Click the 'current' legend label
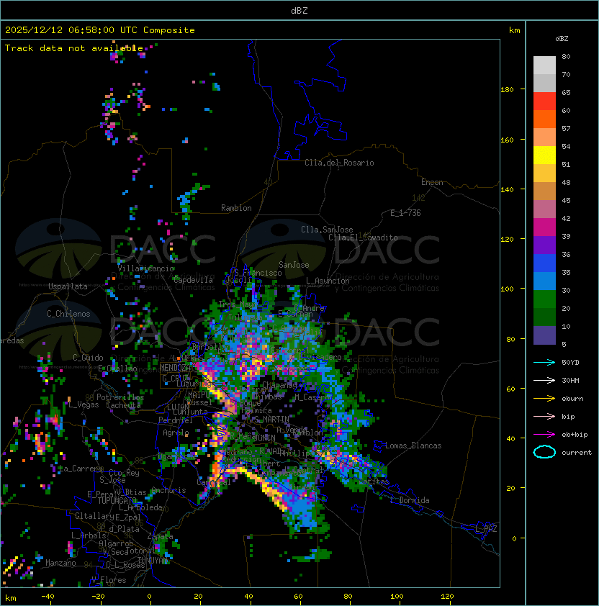The width and height of the screenshot is (599, 606). 577,453
